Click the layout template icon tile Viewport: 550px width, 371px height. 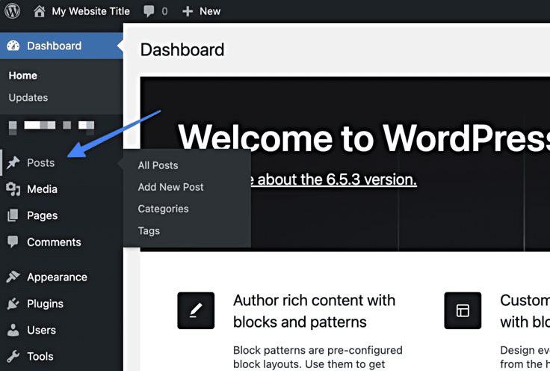[463, 310]
